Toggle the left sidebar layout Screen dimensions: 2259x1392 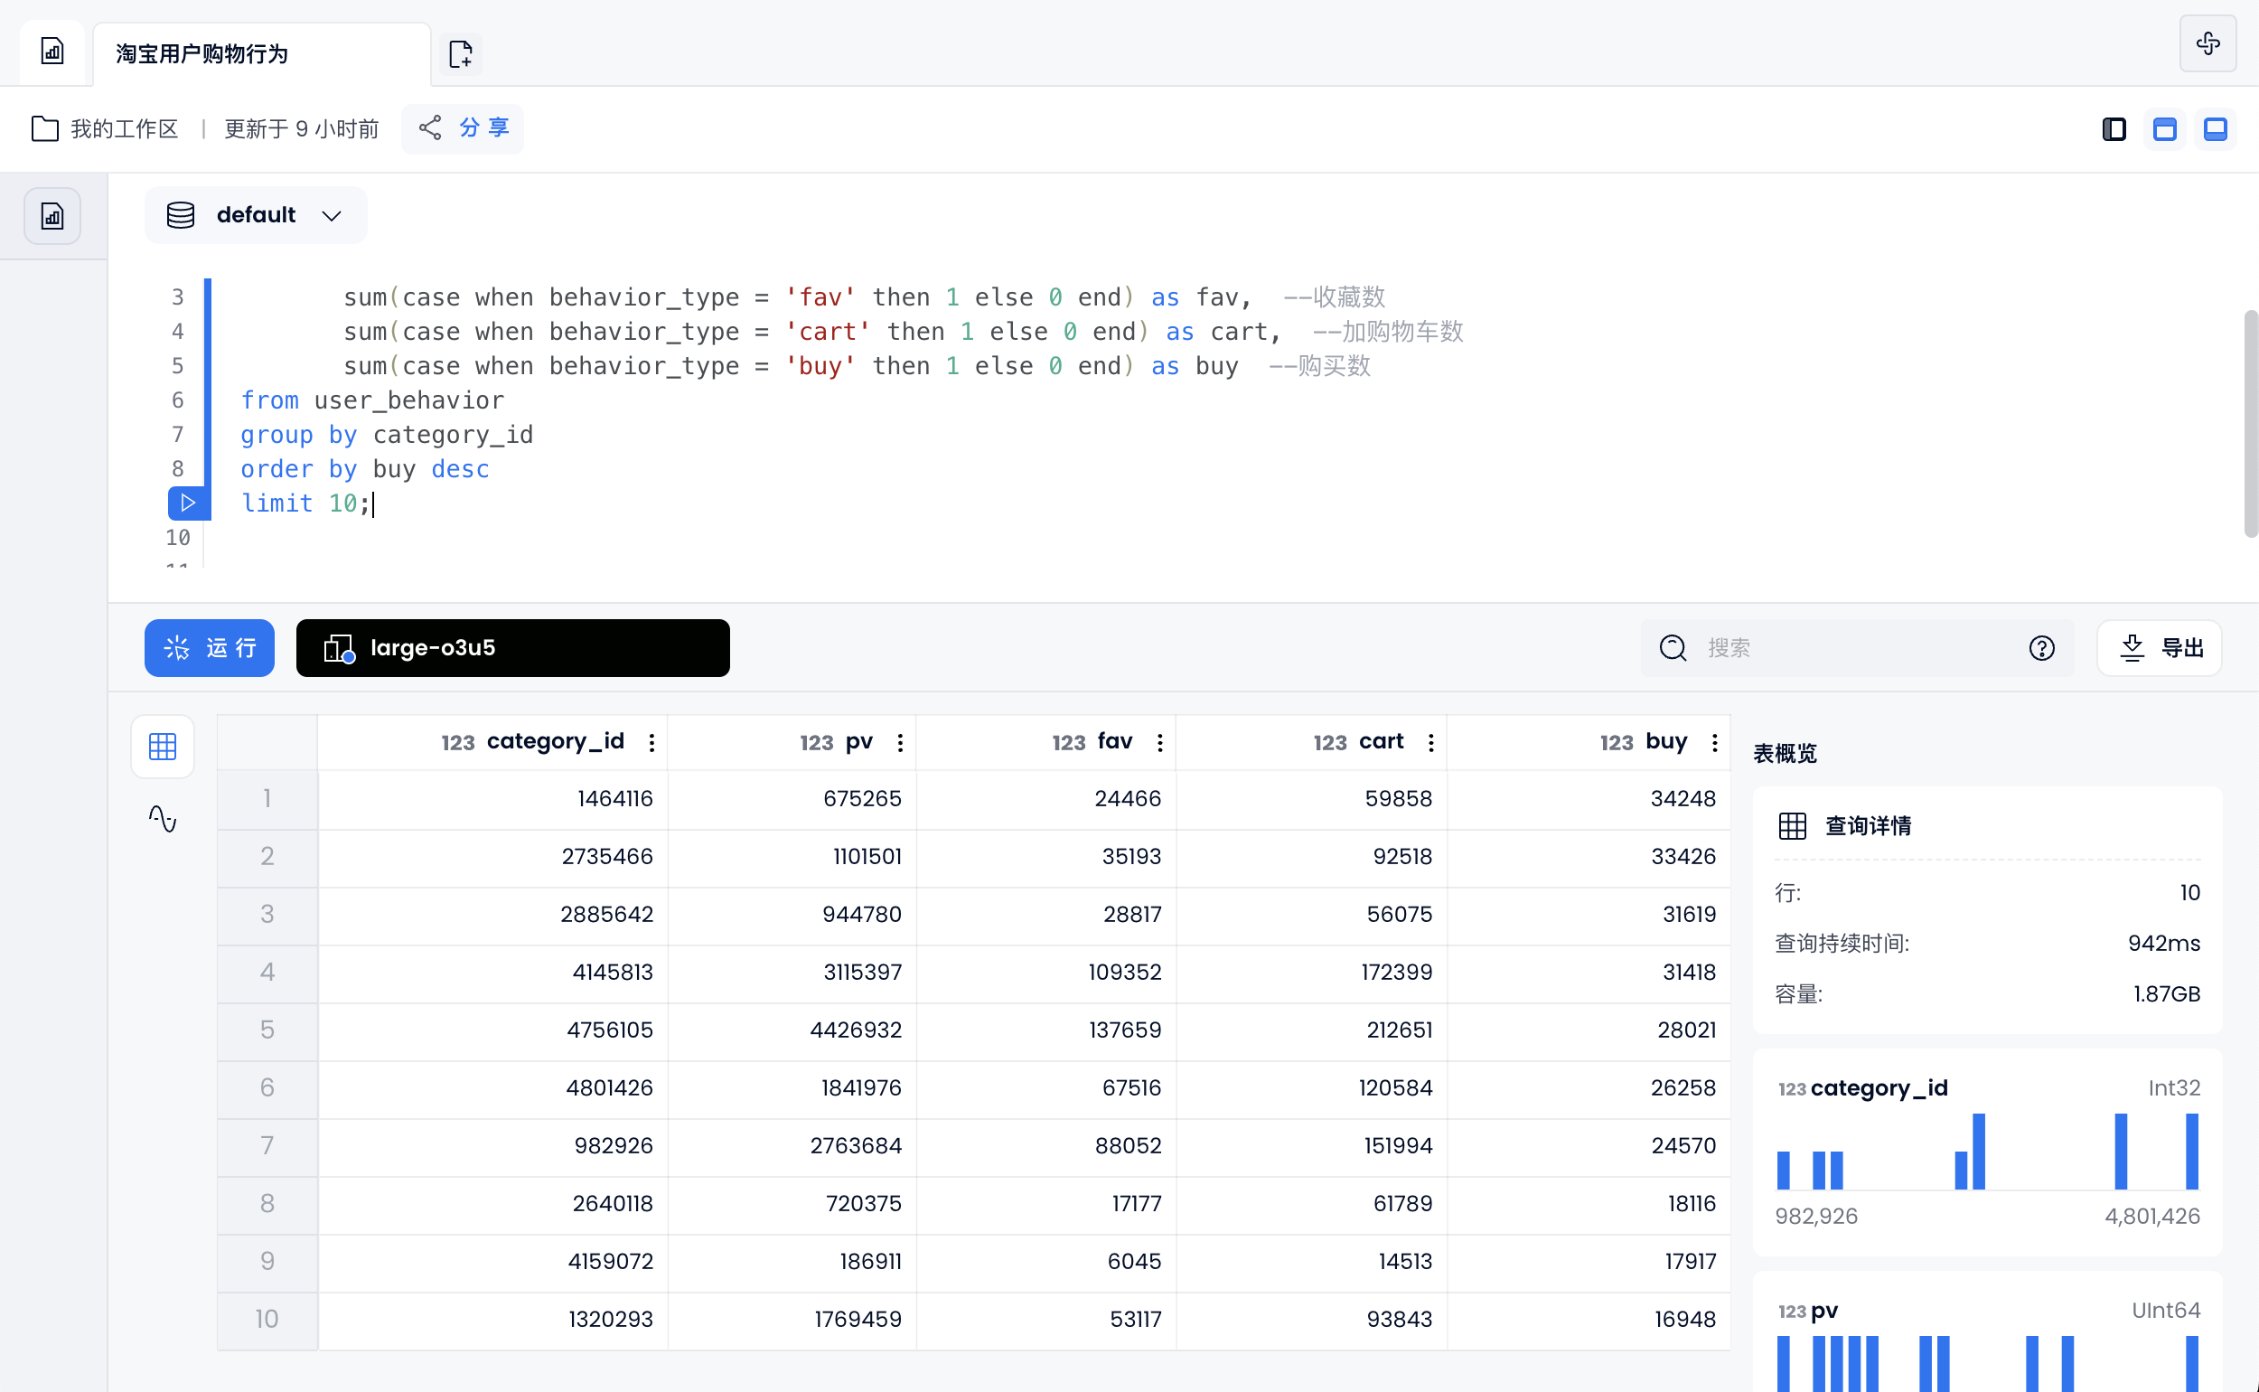pyautogui.click(x=2114, y=129)
